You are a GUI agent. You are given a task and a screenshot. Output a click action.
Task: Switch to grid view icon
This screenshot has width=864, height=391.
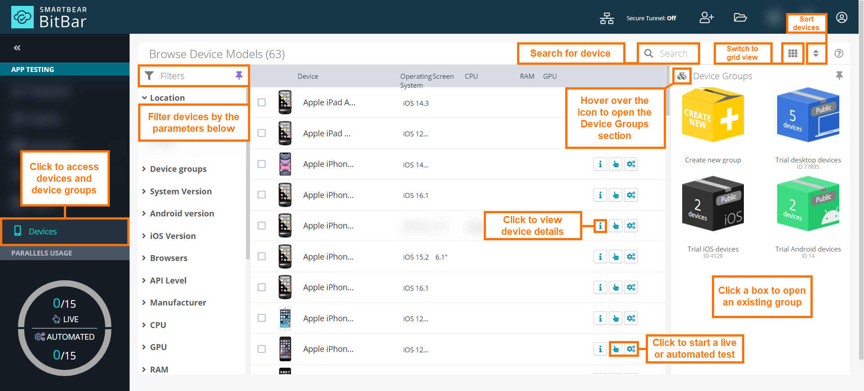[x=792, y=54]
